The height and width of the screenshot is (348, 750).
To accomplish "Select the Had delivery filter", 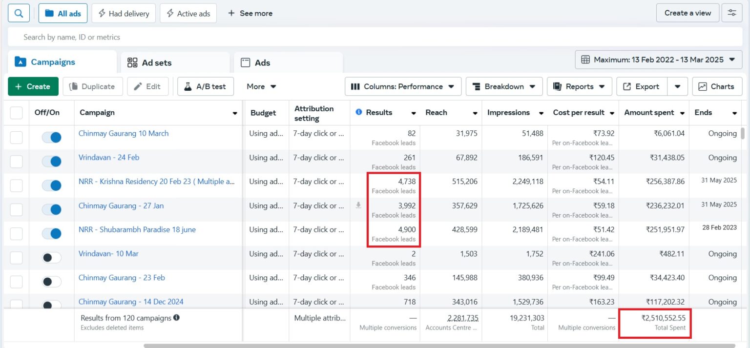I will 124,13.
